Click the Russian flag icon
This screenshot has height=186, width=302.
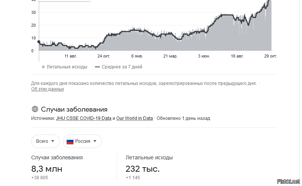click(70, 141)
